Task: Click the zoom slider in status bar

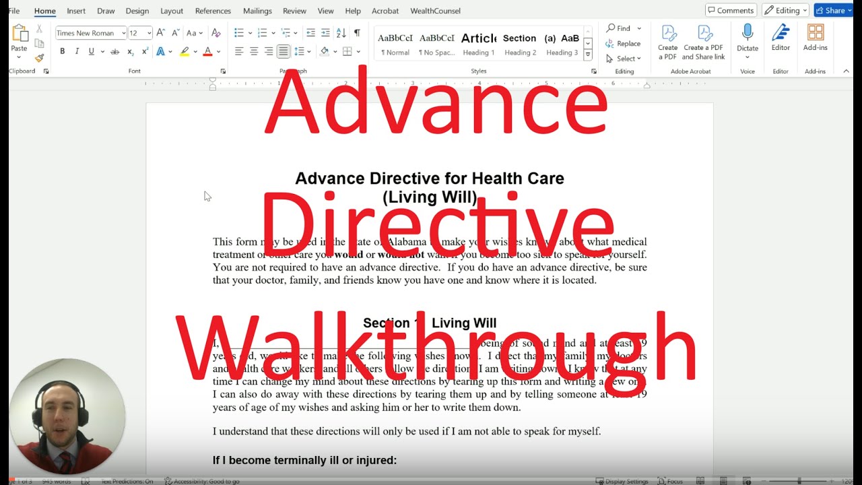Action: (799, 481)
